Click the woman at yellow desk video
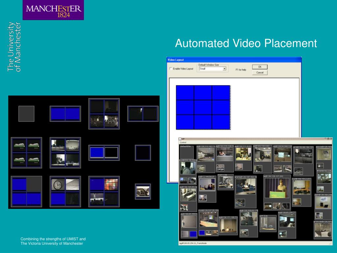 243,154
